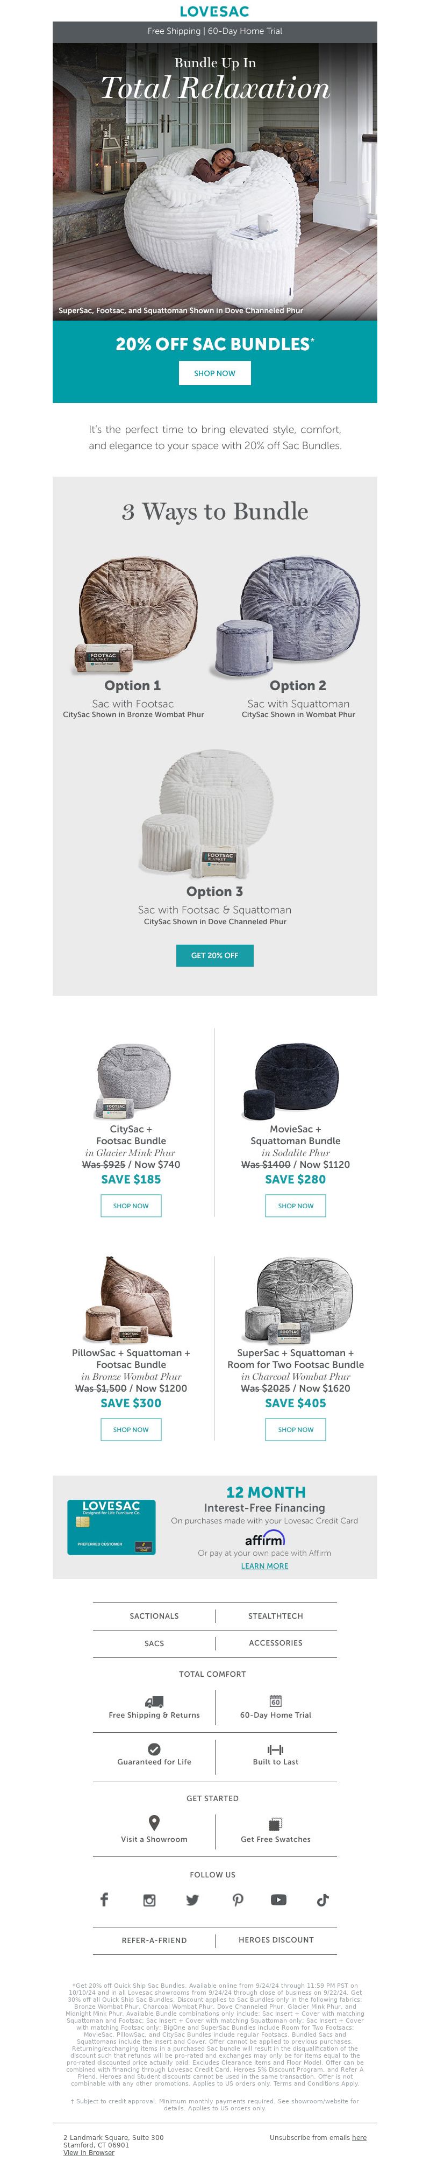Shop the MovieSac + Squattoman Bundle

point(296,1205)
